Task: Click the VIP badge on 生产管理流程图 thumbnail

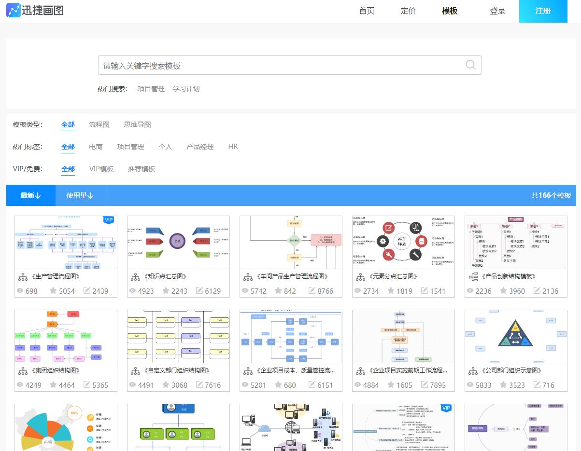Action: pos(108,219)
